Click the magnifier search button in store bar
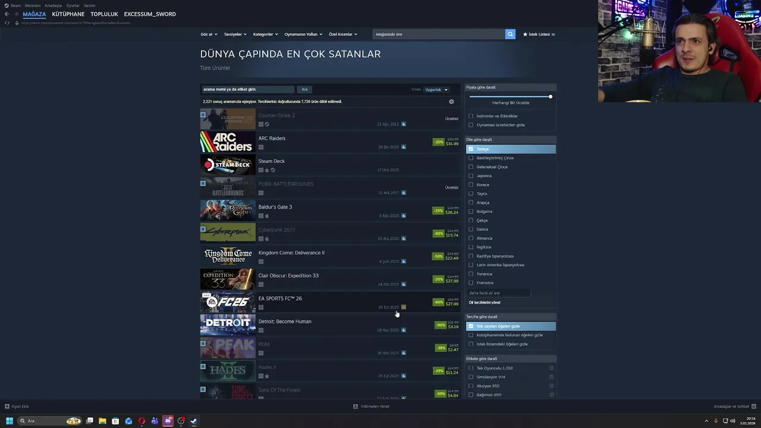761x428 pixels. (x=510, y=34)
